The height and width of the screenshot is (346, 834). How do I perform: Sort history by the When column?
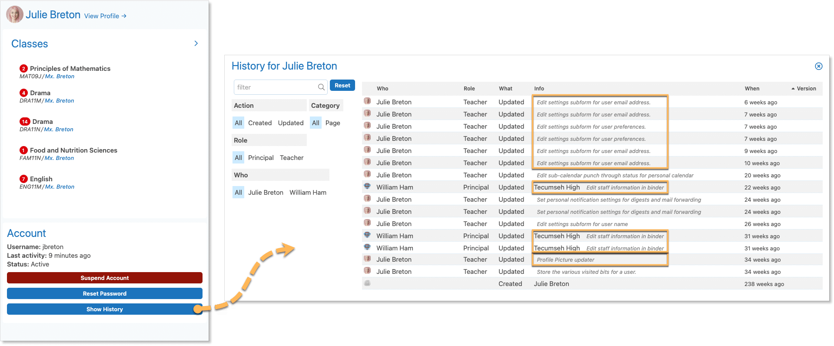tap(752, 89)
